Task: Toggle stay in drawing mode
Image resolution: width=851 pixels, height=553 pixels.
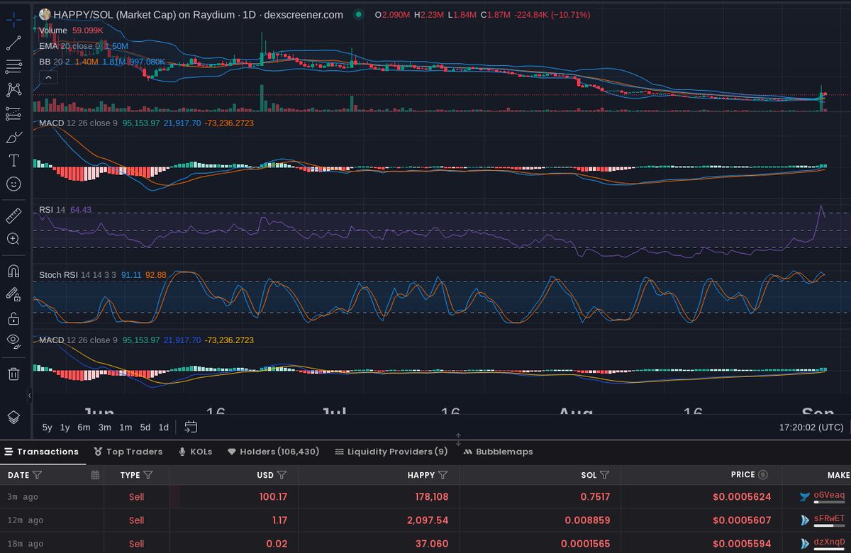Action: (x=13, y=294)
